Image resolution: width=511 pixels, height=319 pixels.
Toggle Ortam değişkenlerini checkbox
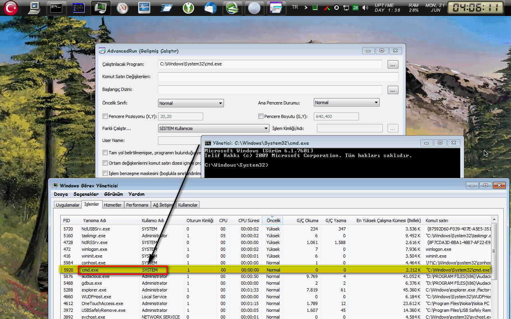click(x=105, y=163)
